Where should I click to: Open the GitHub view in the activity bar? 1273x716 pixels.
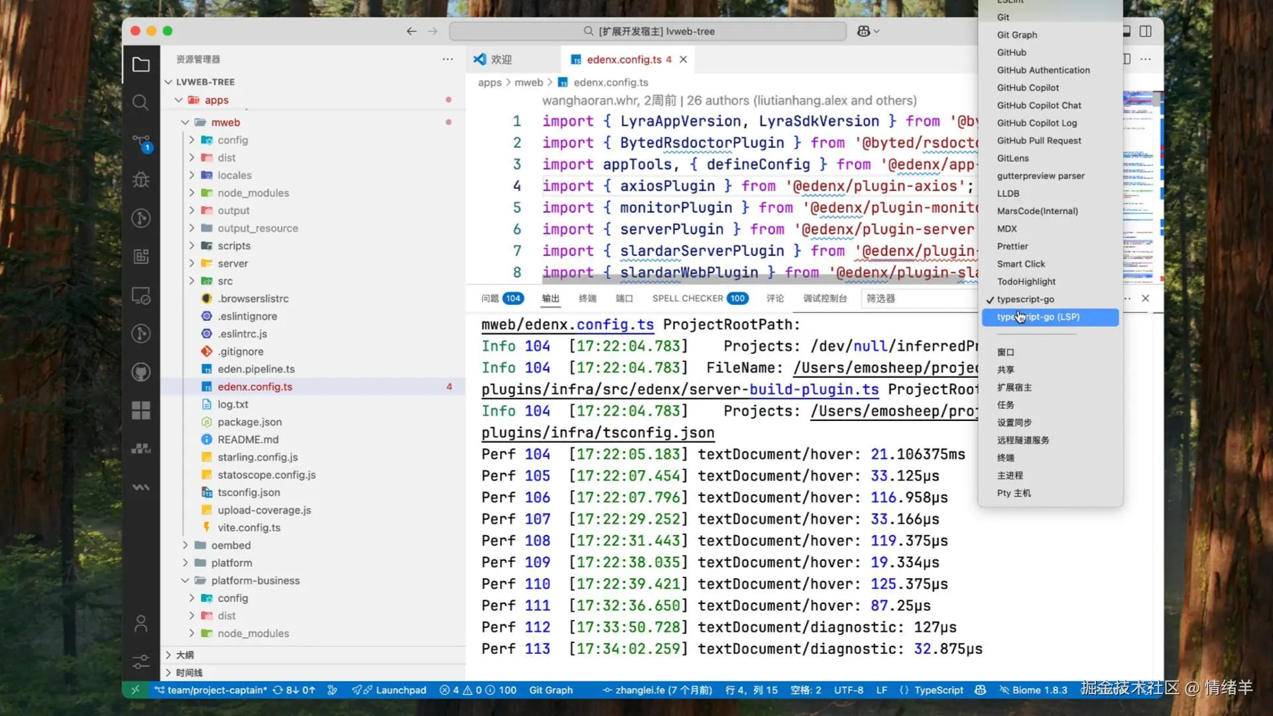(141, 371)
